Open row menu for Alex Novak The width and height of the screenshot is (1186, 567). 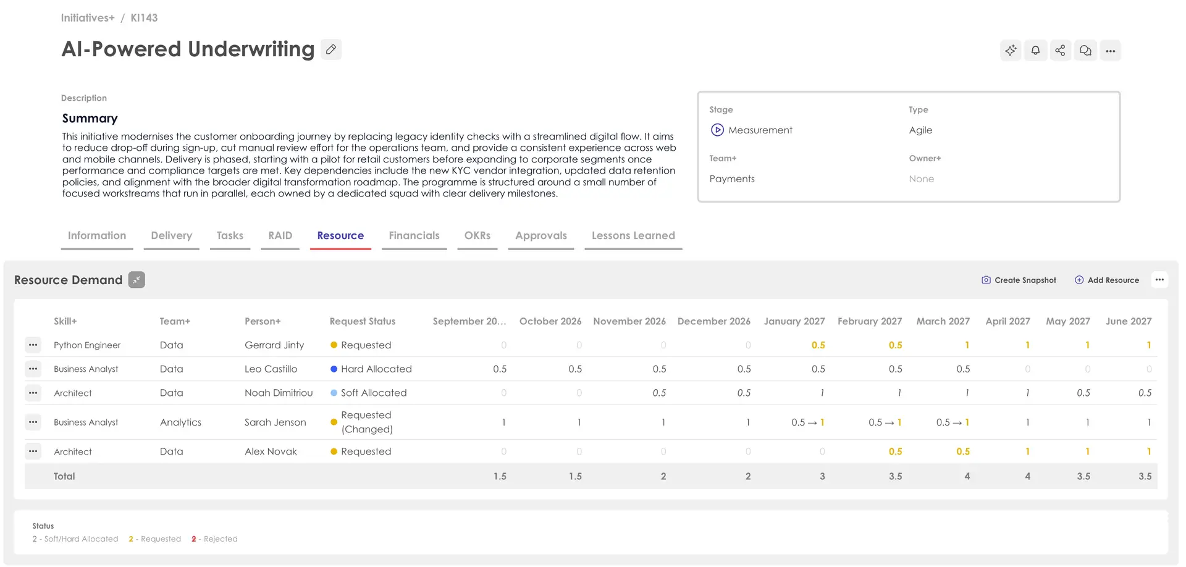[x=33, y=451]
